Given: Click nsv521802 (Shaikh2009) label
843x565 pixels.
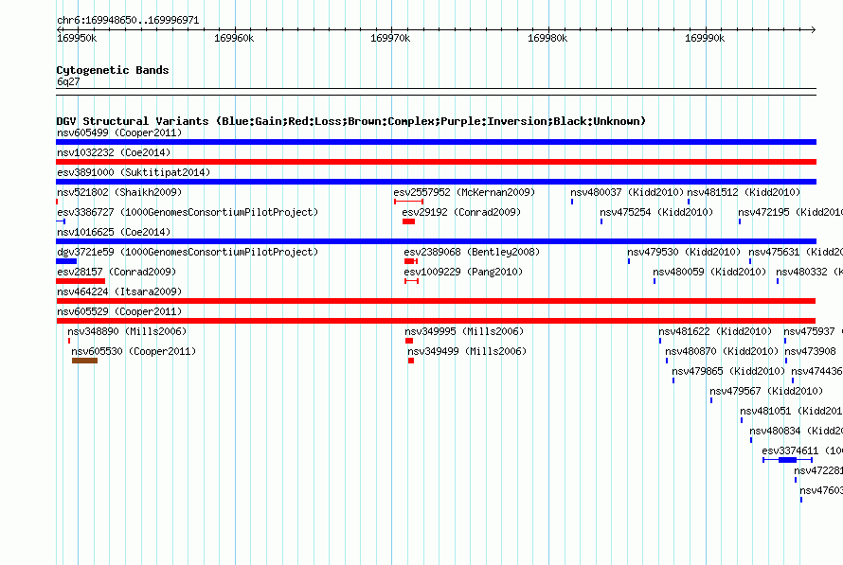Looking at the screenshot, I should (119, 192).
